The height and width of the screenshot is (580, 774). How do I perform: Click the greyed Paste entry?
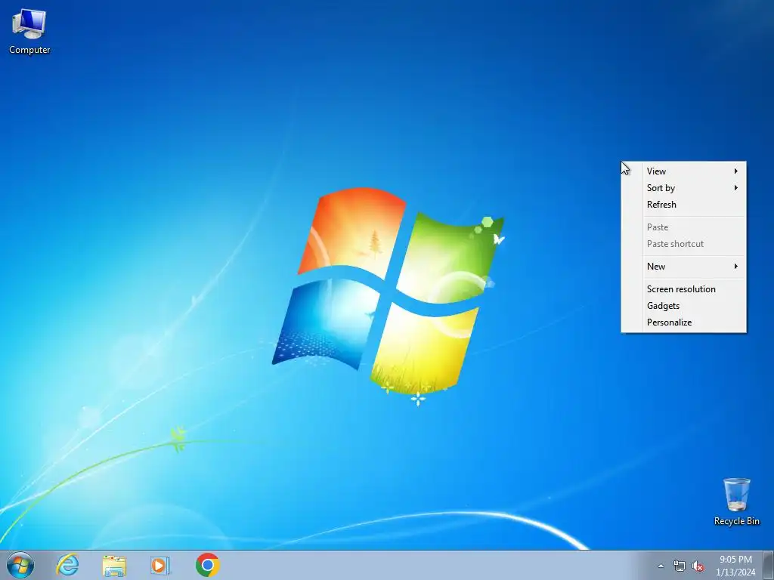coord(683,227)
